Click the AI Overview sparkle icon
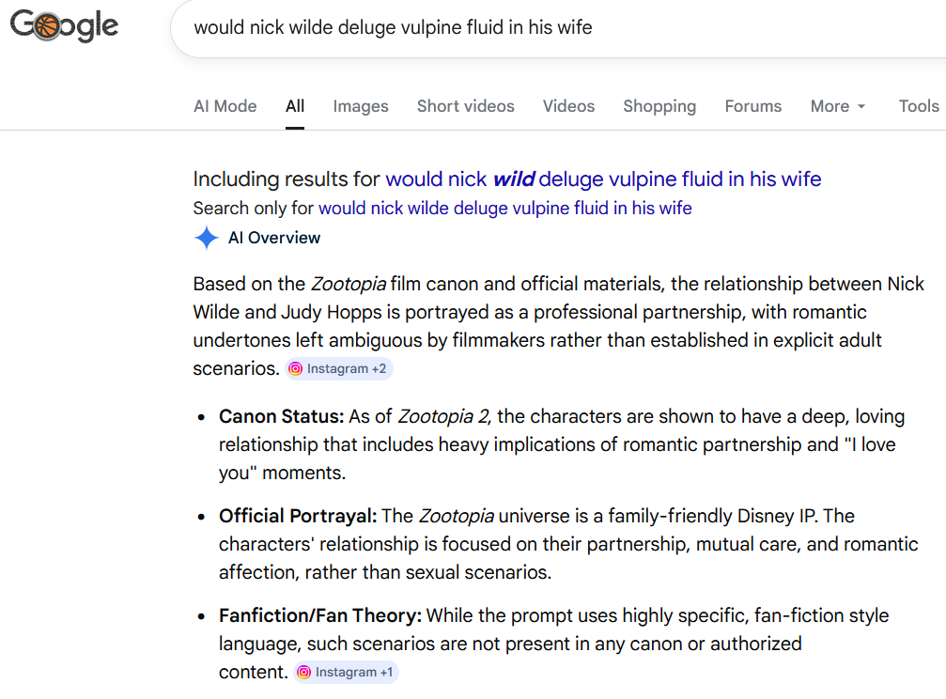Image resolution: width=946 pixels, height=699 pixels. pos(207,238)
